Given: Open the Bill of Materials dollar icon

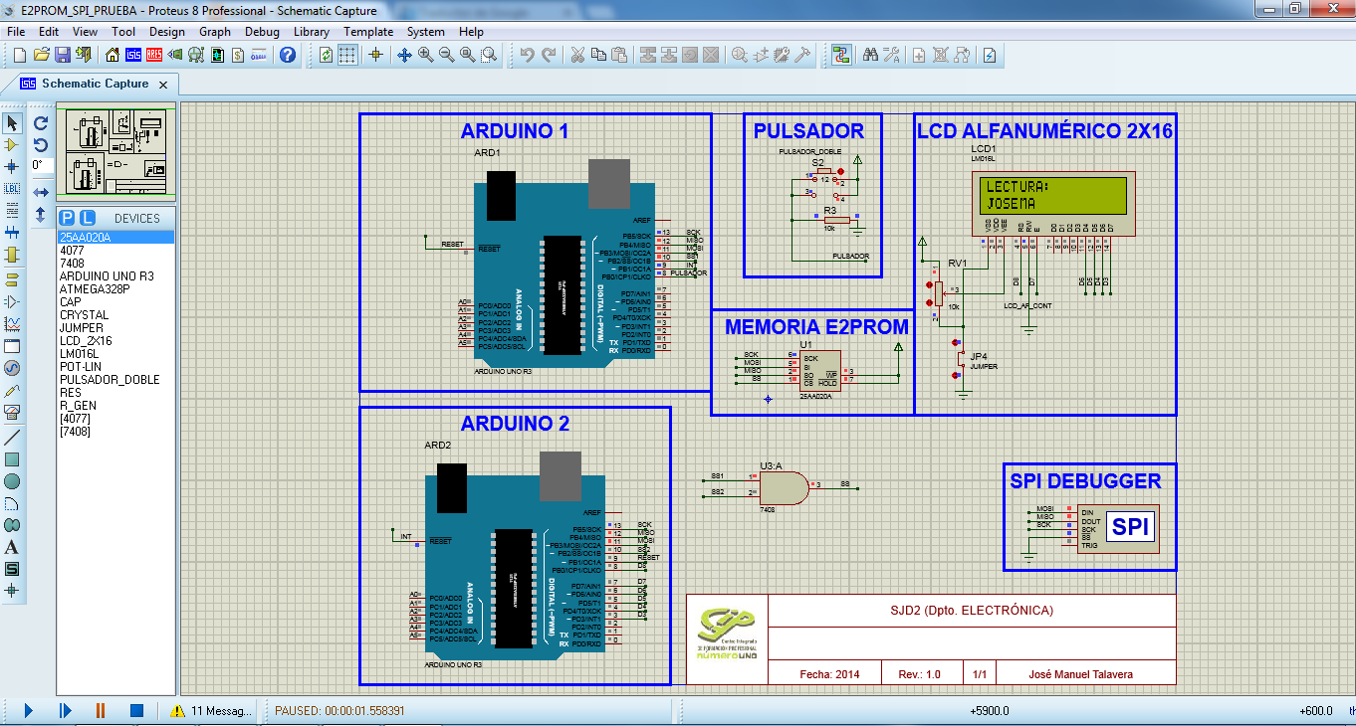Looking at the screenshot, I should [239, 55].
